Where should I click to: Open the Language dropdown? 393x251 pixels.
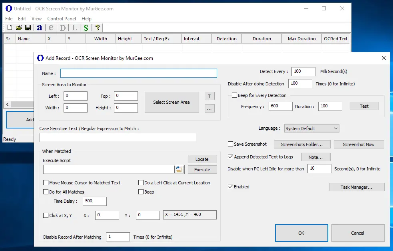click(311, 128)
